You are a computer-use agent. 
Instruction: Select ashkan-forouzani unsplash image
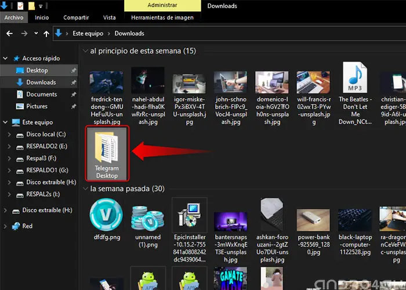click(x=272, y=230)
